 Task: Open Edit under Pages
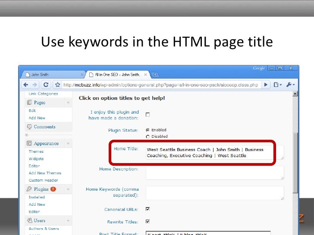[x=32, y=111]
